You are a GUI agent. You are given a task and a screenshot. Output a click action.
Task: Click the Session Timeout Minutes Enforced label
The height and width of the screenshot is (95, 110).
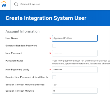point(25,85)
